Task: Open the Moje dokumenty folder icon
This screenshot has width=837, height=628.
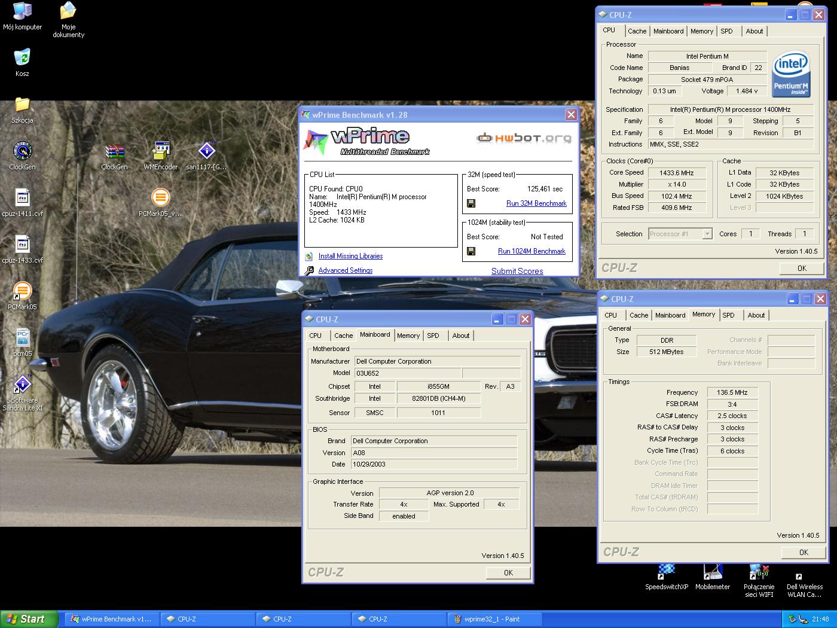Action: 68,11
